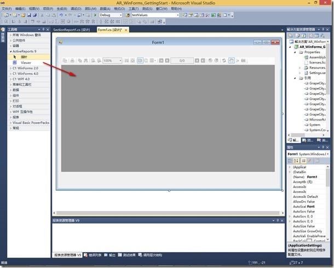Expand the Resources node in Solution Explorer

pyautogui.click(x=300, y=68)
